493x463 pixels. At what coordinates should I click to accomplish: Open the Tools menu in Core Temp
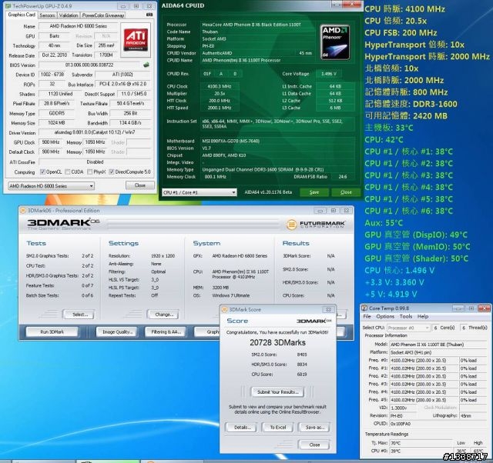pos(406,316)
